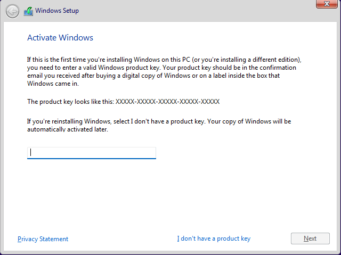Click the Windows Setup title bar icon
The width and height of the screenshot is (341, 255).
28,11
